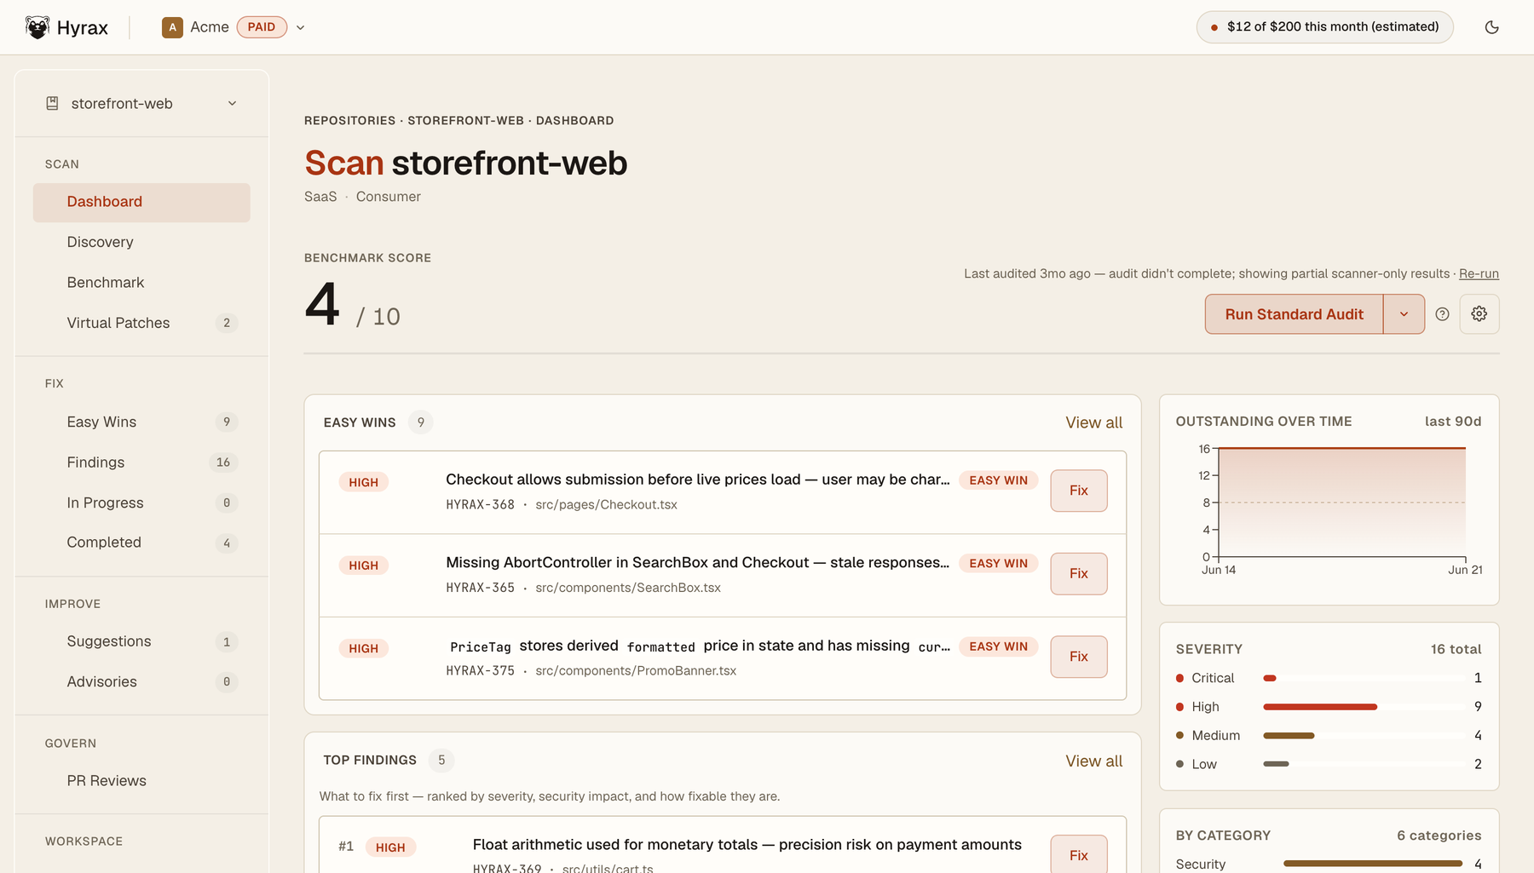Go to In Progress list
Viewport: 1534px width, 873px height.
tap(141, 503)
